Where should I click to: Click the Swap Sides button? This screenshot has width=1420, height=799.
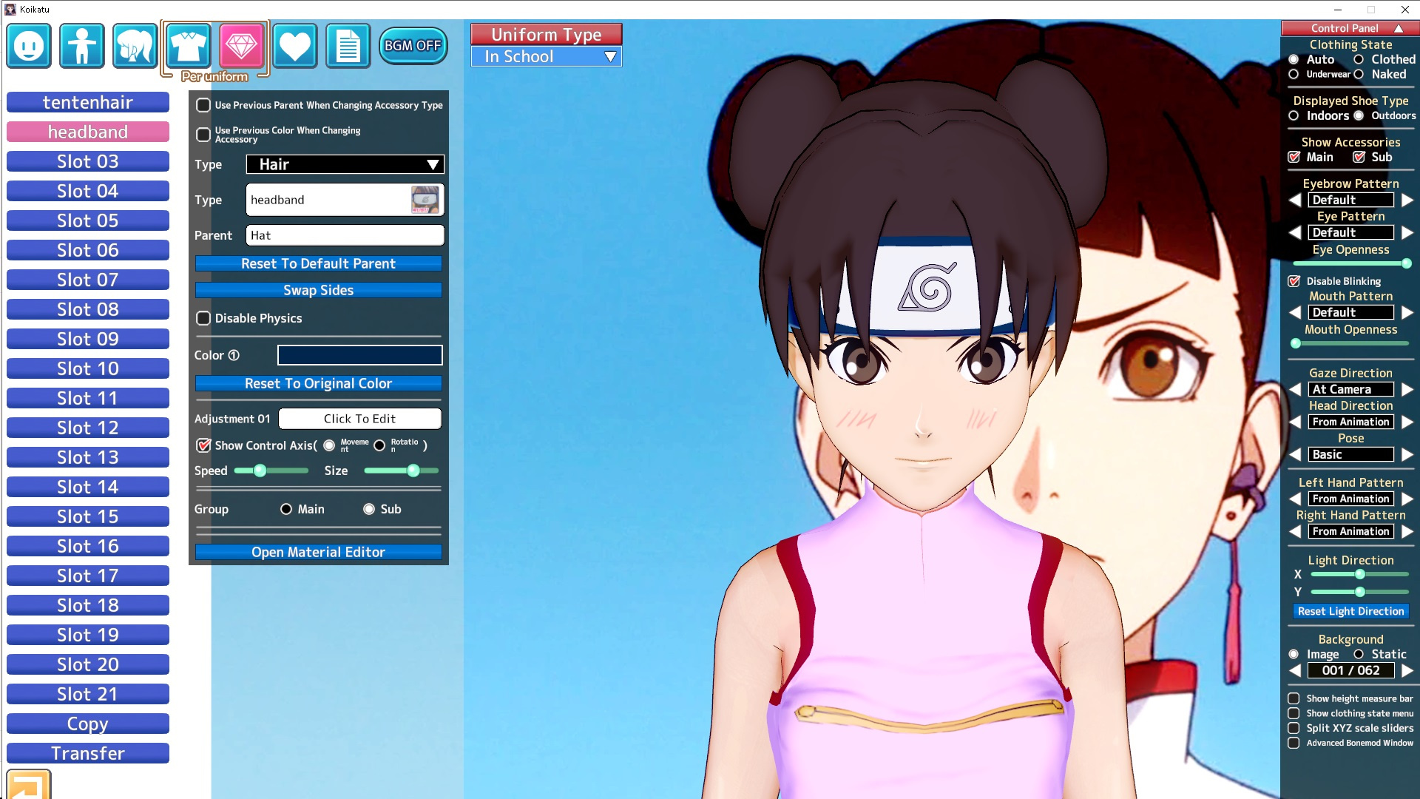pyautogui.click(x=319, y=290)
